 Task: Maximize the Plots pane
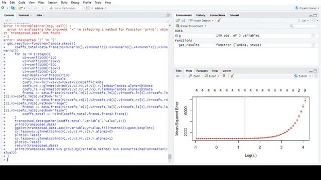pyautogui.click(x=315, y=71)
